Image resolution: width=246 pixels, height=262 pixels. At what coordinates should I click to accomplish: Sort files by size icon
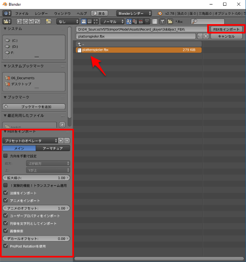147,21
